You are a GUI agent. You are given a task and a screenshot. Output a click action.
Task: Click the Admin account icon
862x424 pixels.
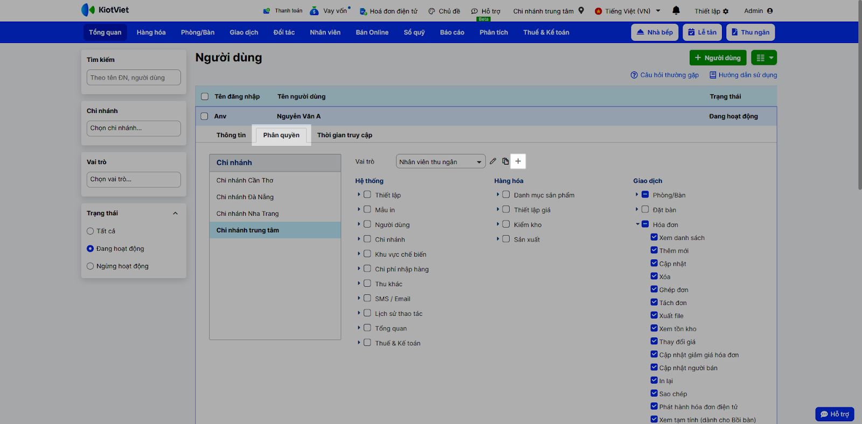pyautogui.click(x=770, y=11)
